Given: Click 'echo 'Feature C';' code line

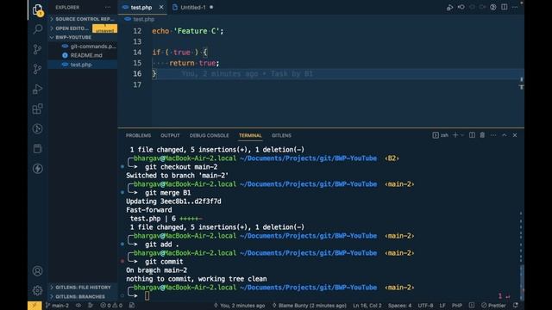Looking at the screenshot, I should point(188,31).
